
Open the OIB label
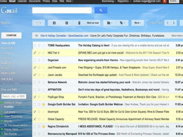(x=7, y=79)
